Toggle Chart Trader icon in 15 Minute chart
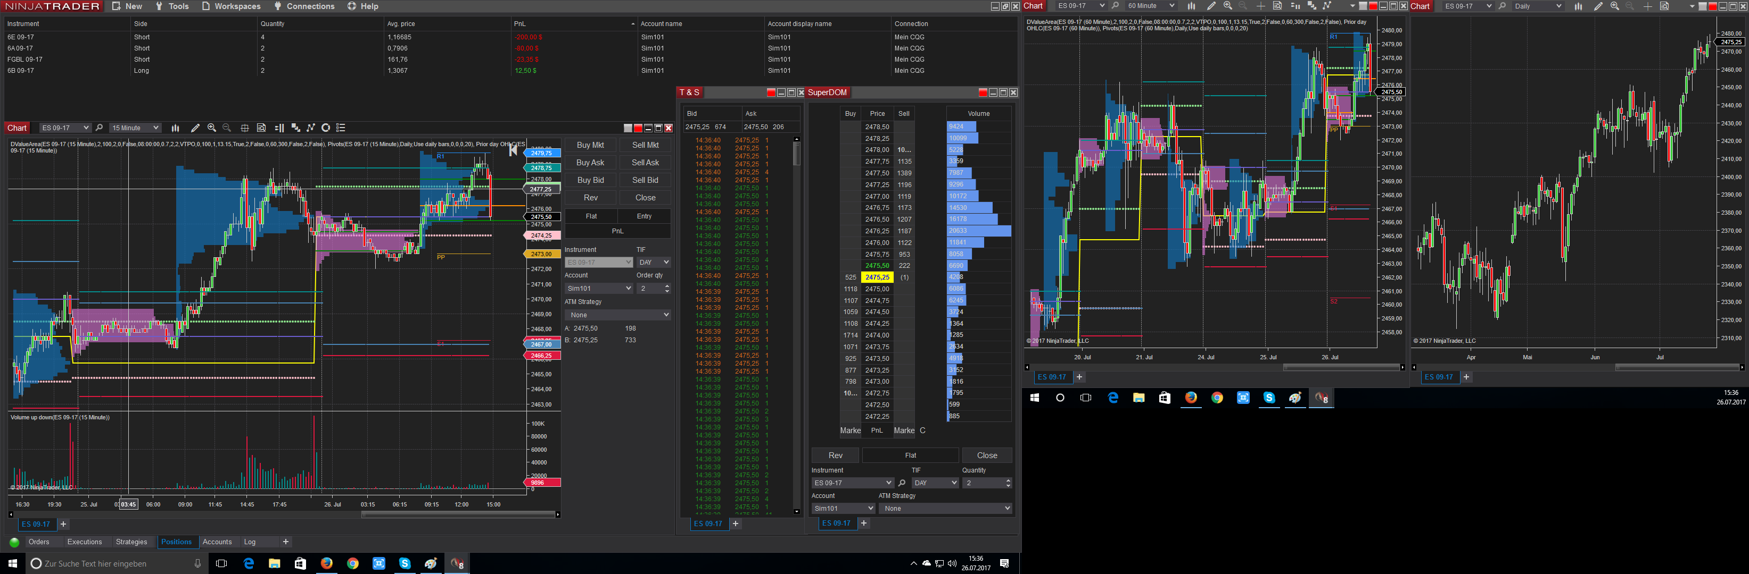Screen dimensions: 1749x574 (x=279, y=128)
